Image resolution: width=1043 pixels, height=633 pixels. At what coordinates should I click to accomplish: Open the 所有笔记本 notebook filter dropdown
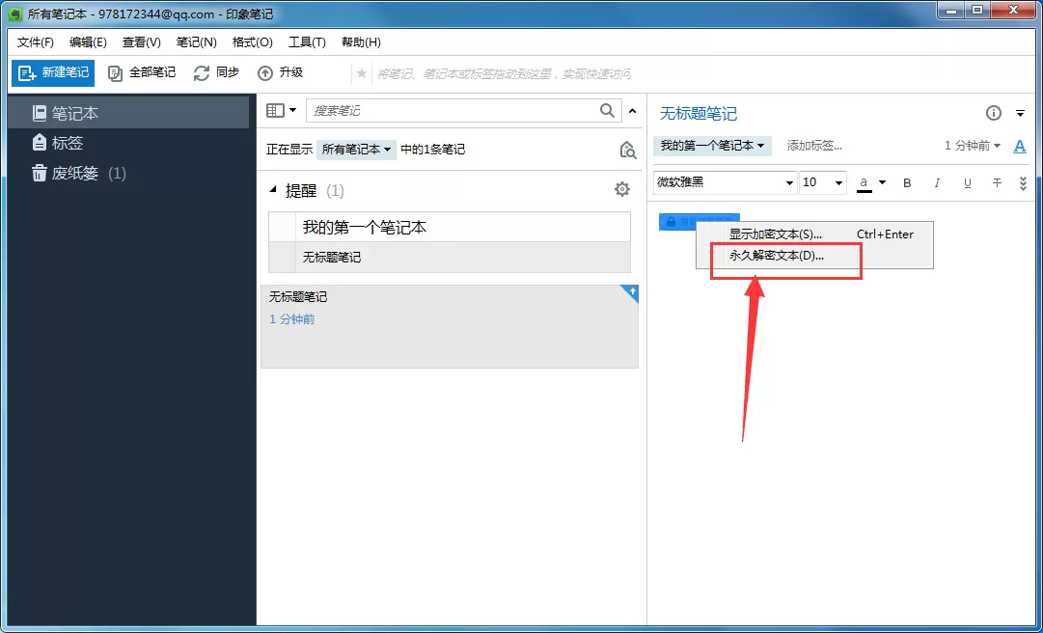coord(356,150)
